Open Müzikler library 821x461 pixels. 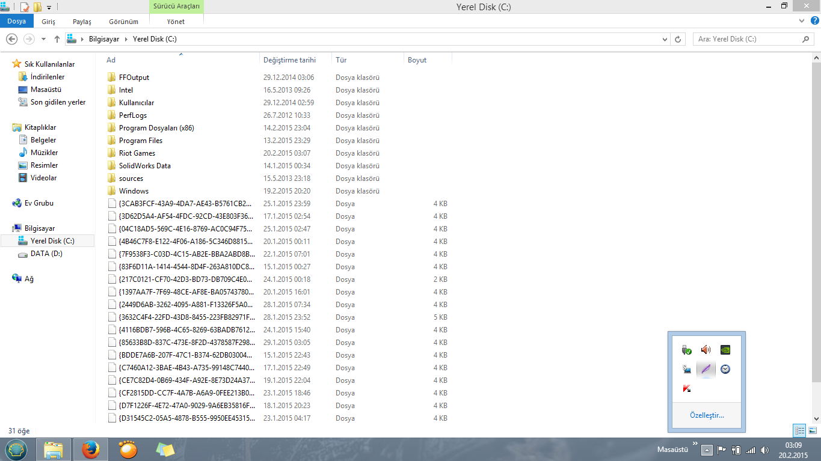pos(44,153)
